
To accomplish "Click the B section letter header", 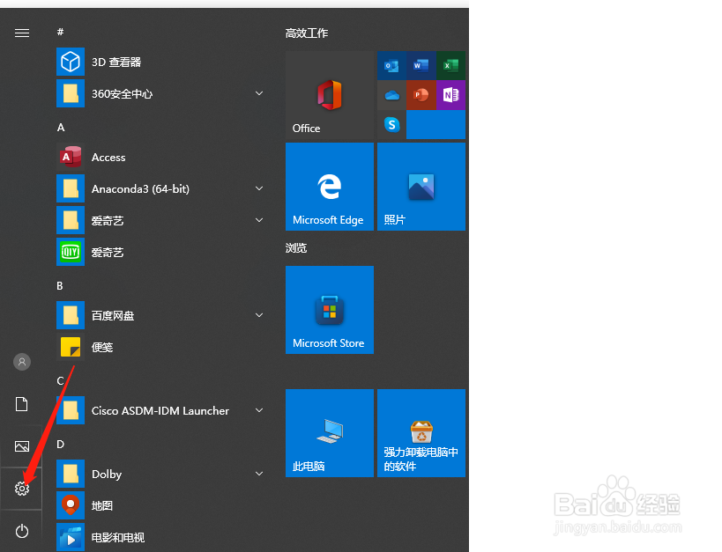I will point(60,285).
